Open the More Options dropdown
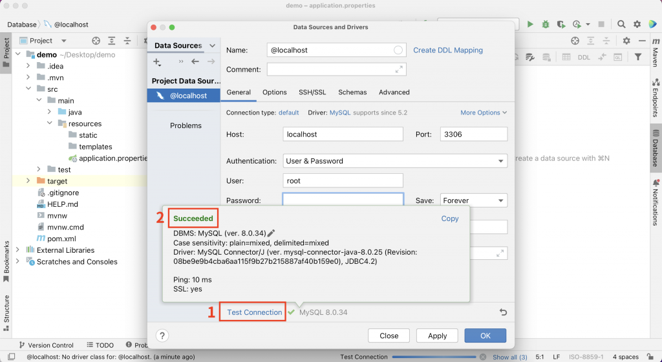Viewport: 662px width, 362px height. 484,112
